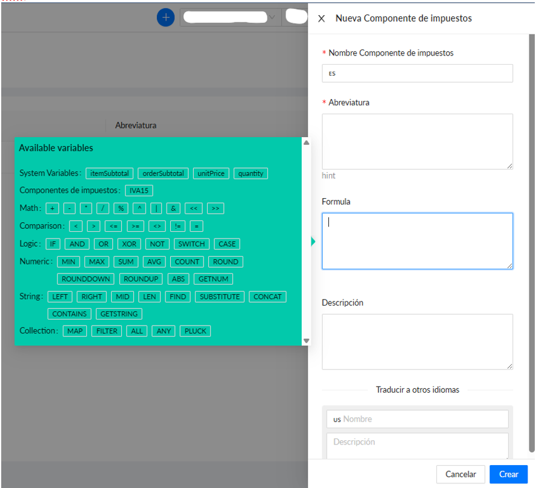Insert the IVA15 tax component

click(139, 190)
